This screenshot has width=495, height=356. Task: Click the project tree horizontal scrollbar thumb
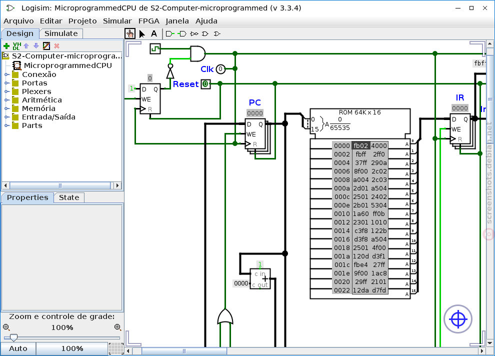click(x=60, y=185)
